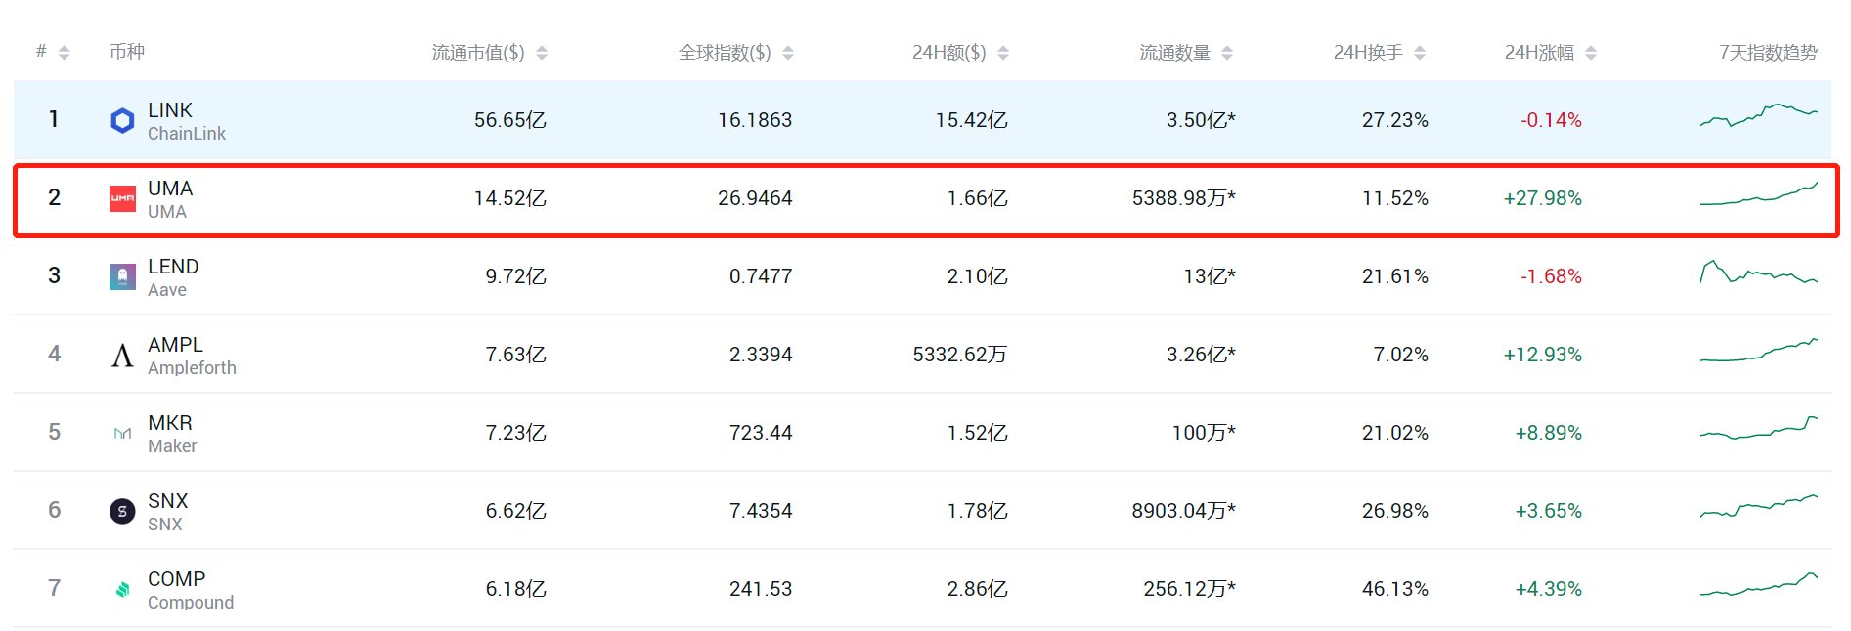Click the Ampleforth lambda logo
This screenshot has height=631, width=1851.
click(122, 355)
